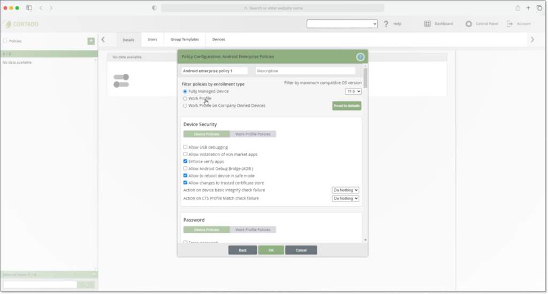Screen dimensions: 548x294
Task: Show browser tab overview
Action: pyautogui.click(x=539, y=7)
